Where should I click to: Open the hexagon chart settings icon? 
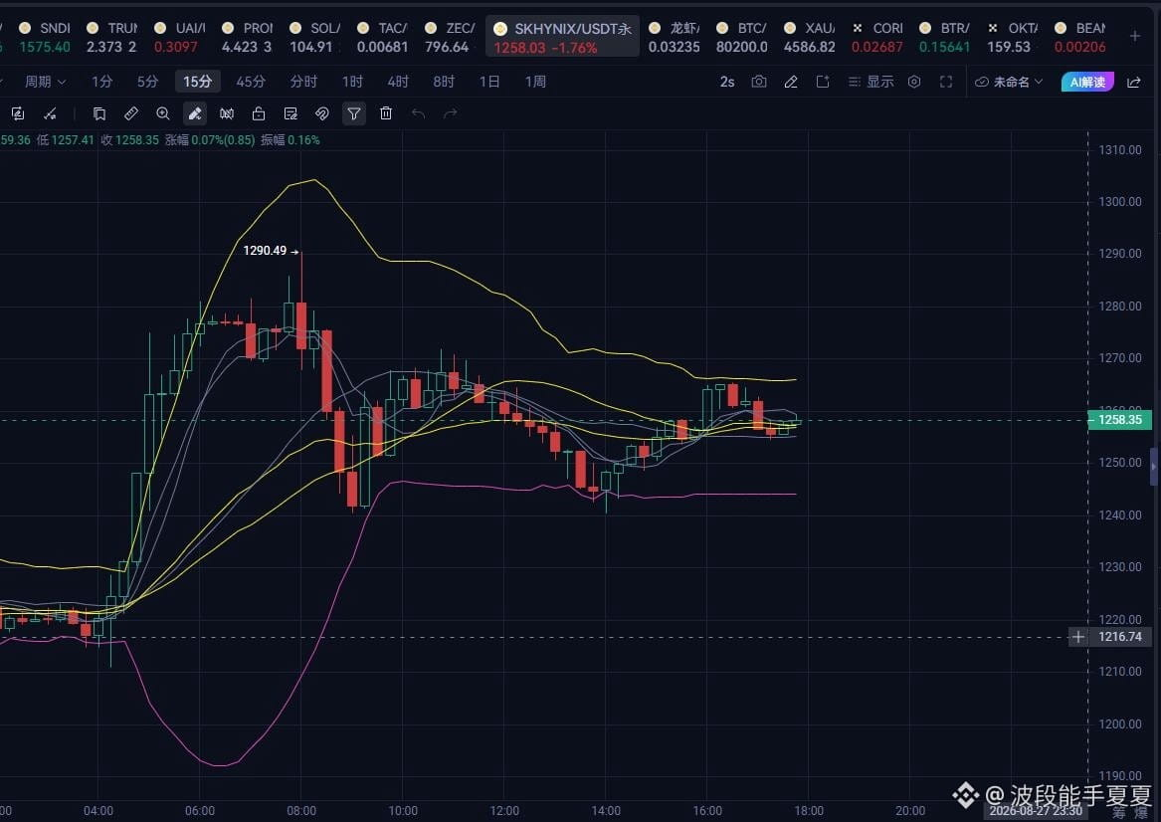click(914, 82)
